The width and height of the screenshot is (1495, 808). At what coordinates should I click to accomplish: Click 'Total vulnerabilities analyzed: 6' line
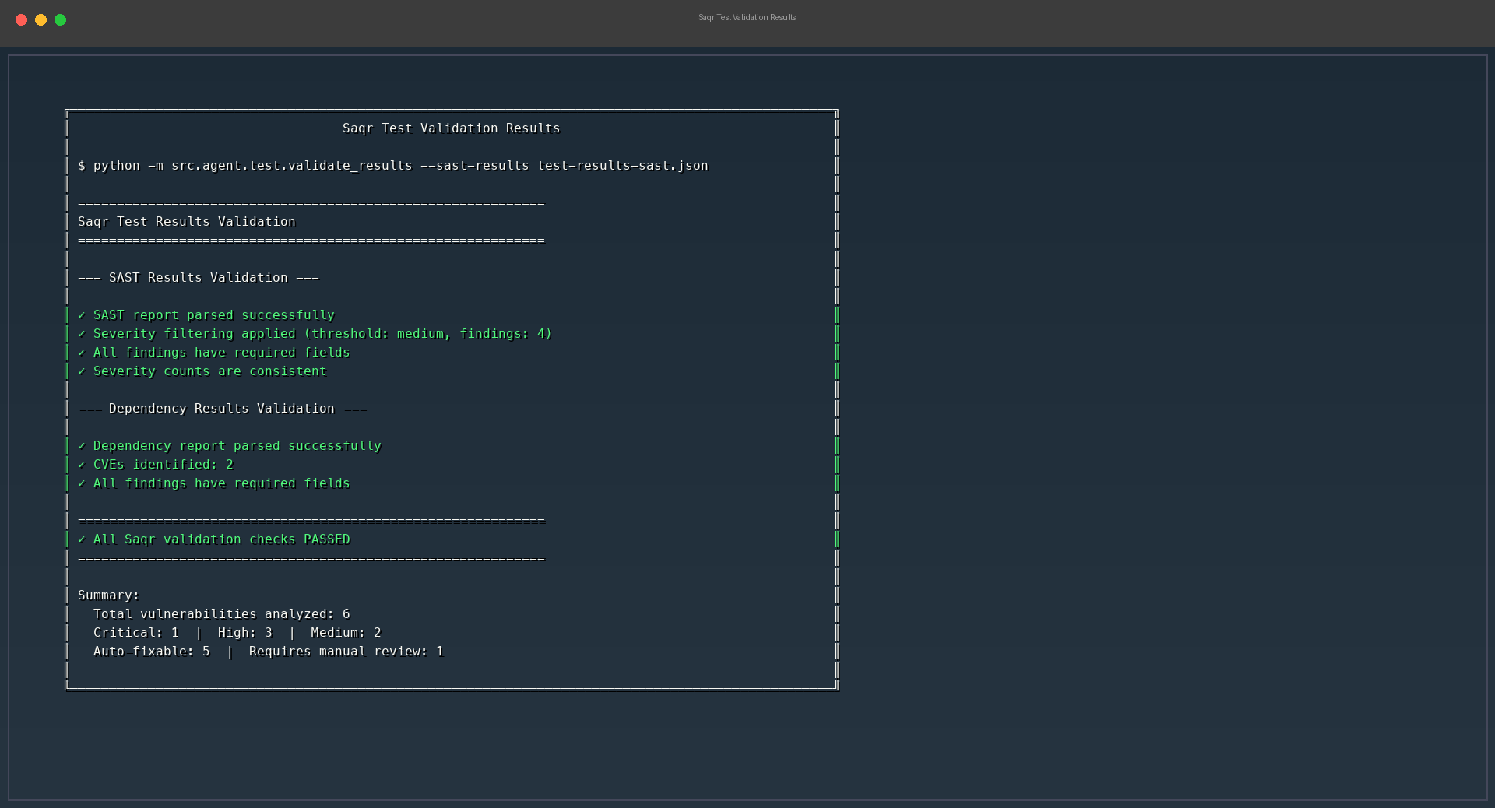(222, 614)
